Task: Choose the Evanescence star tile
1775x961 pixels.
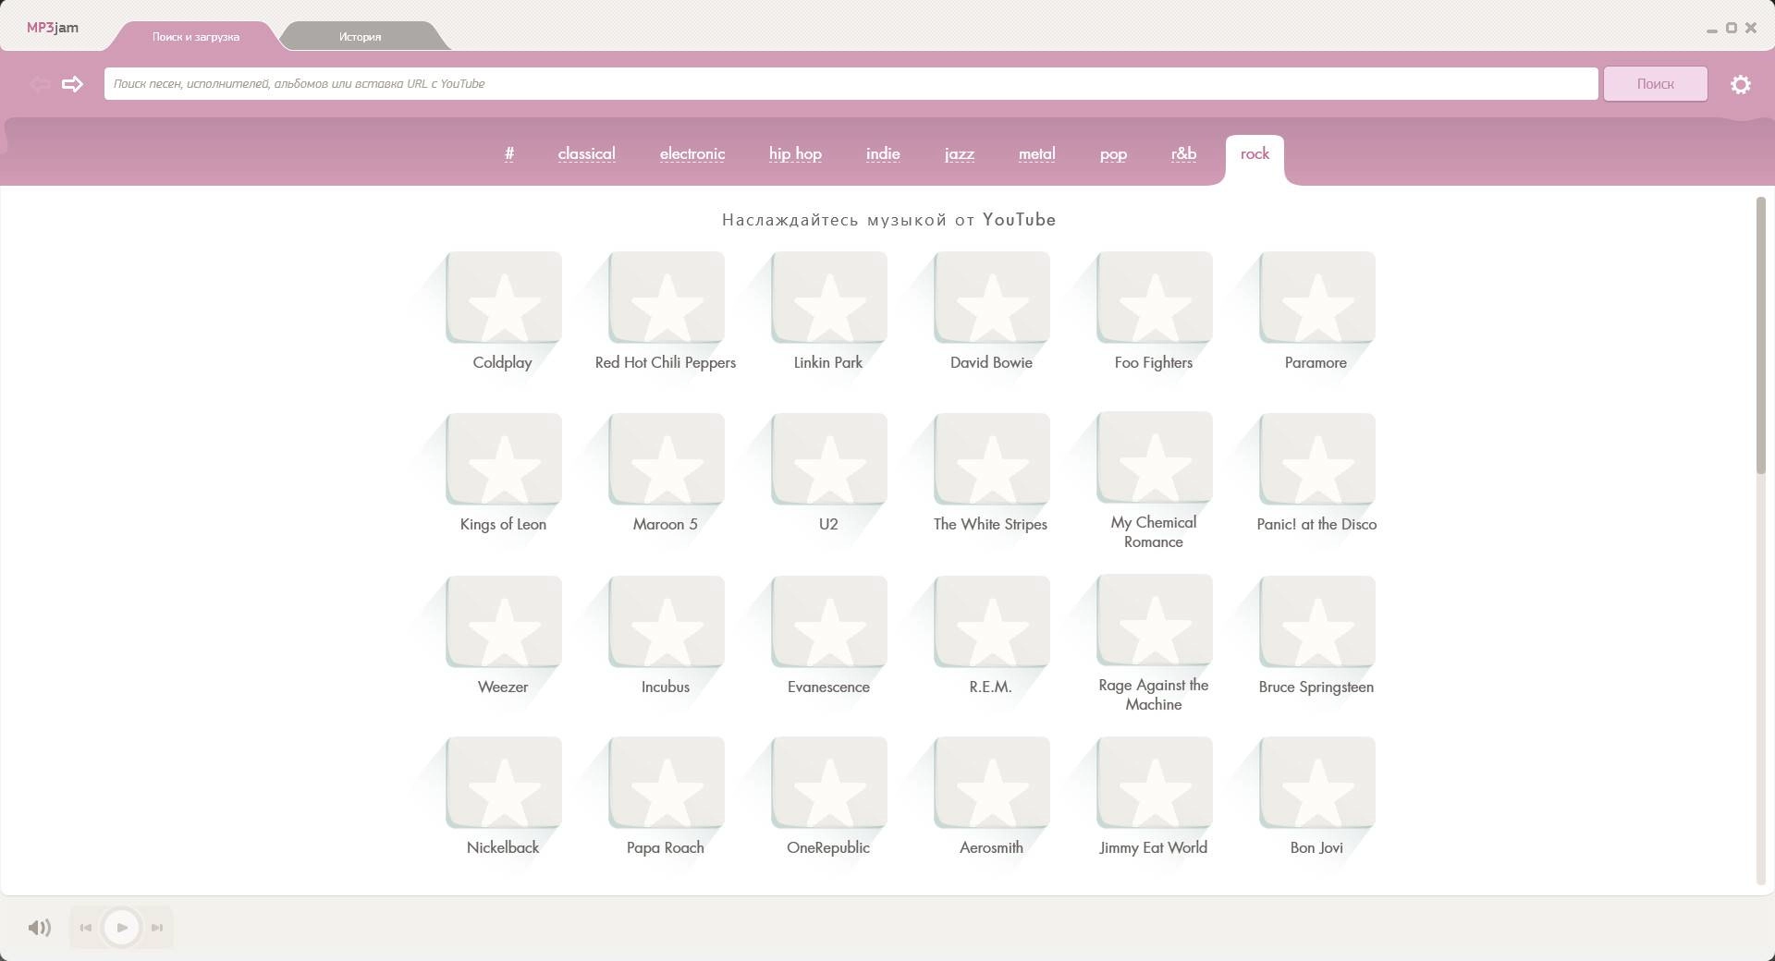Action: click(829, 622)
